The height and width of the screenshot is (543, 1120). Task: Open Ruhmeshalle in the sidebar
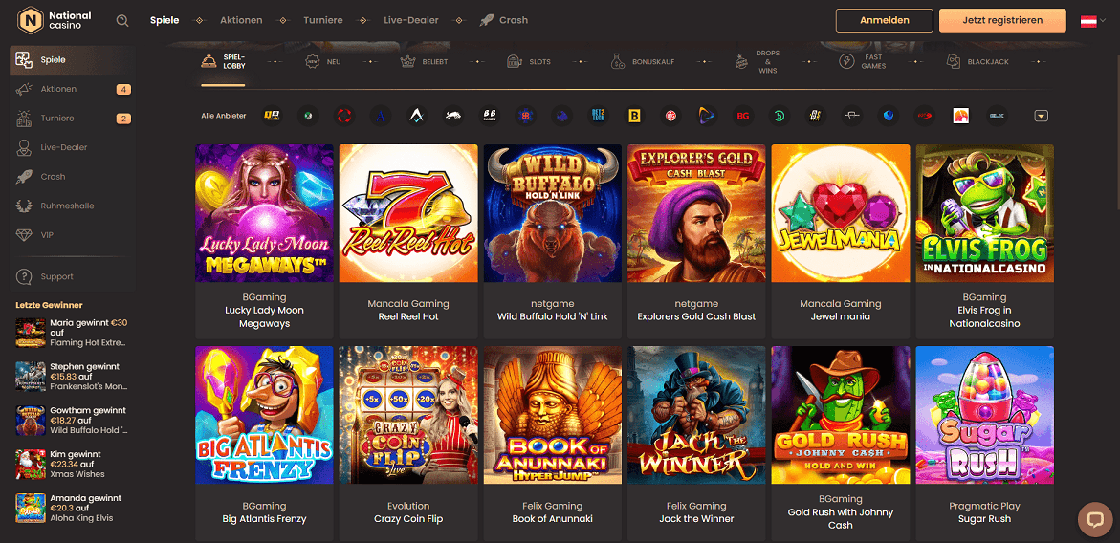67,206
